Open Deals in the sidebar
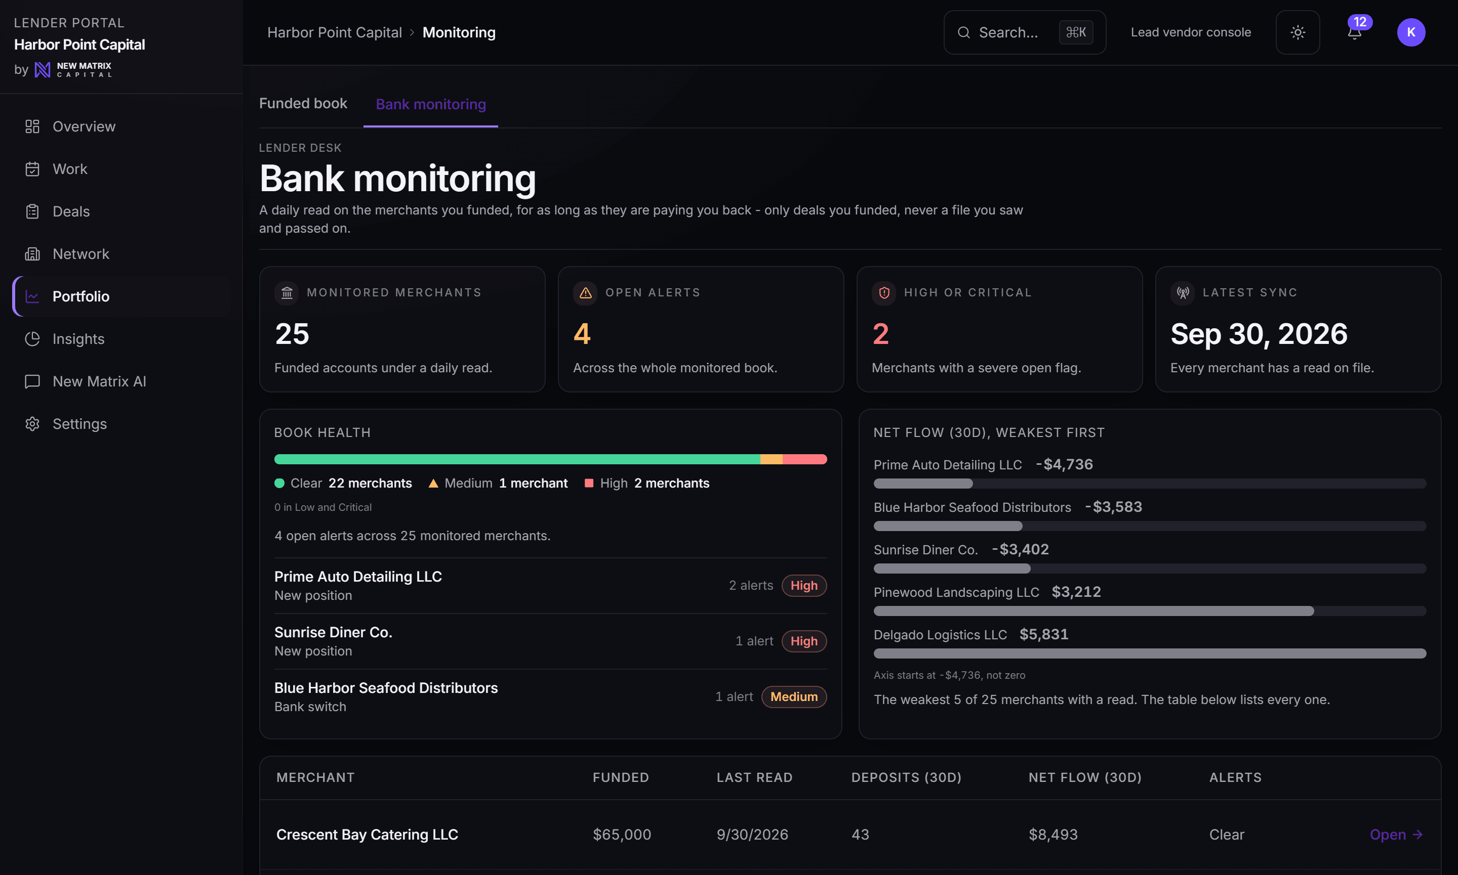This screenshot has width=1458, height=875. coord(121,211)
